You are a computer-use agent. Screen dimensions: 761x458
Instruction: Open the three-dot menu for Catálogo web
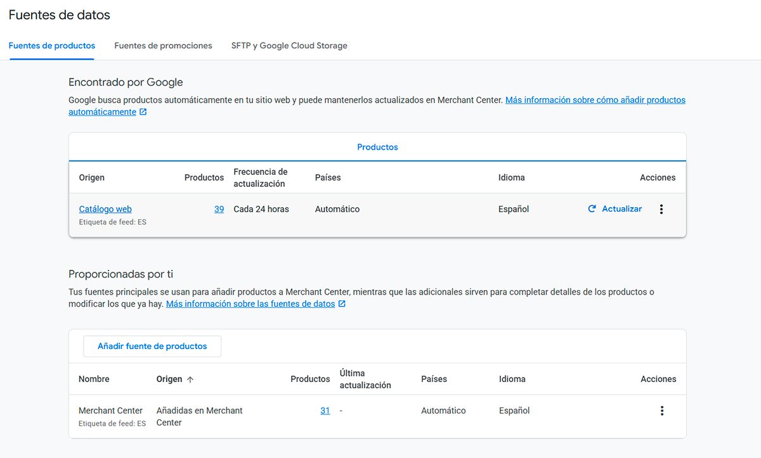tap(661, 209)
